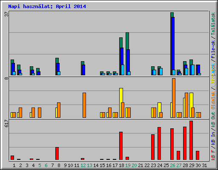The width and height of the screenshot is (218, 170).
Task: Select the tall orange pages bar for day 26
Action: (x=174, y=98)
